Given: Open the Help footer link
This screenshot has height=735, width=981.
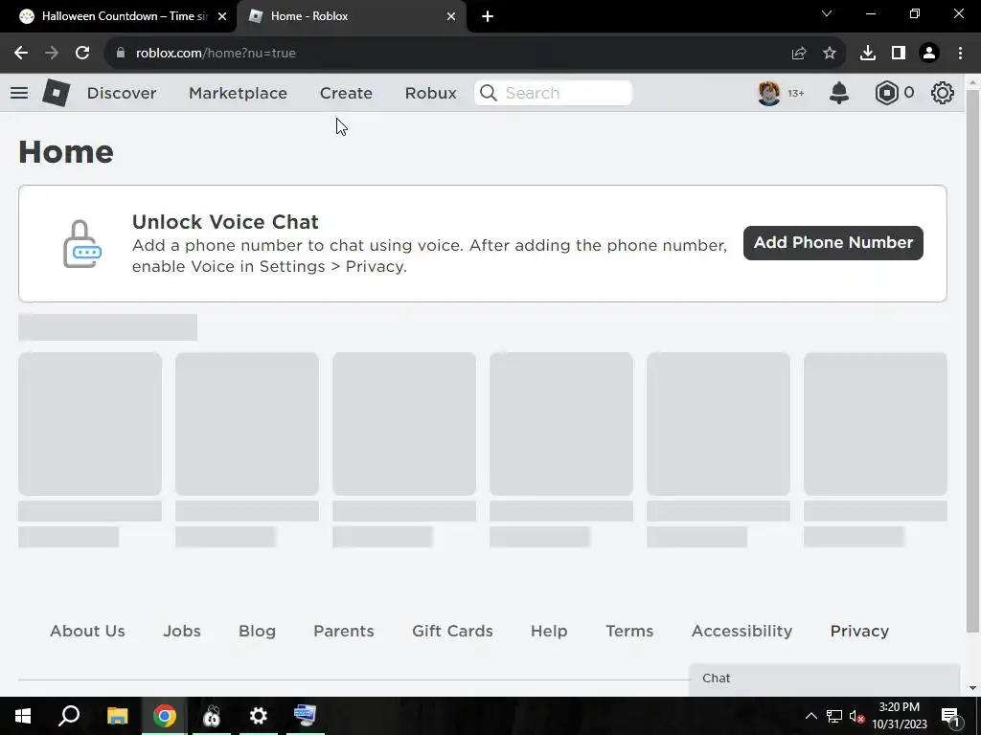Looking at the screenshot, I should pyautogui.click(x=549, y=632).
